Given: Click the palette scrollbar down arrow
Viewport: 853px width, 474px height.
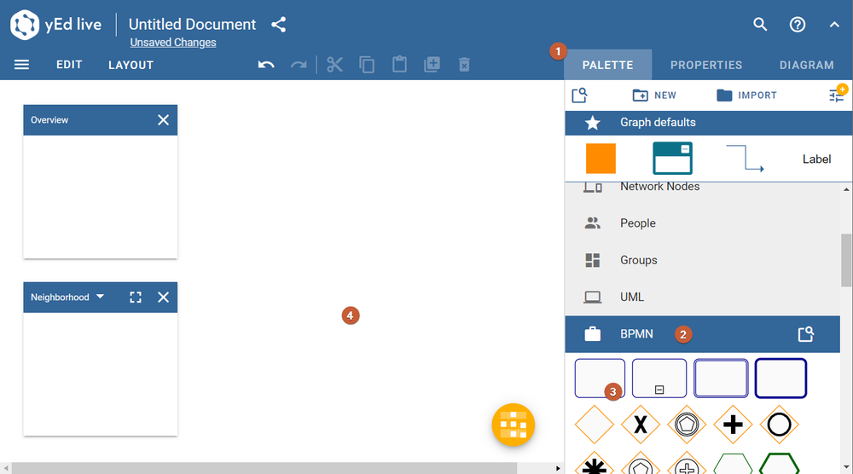Looking at the screenshot, I should [x=846, y=467].
